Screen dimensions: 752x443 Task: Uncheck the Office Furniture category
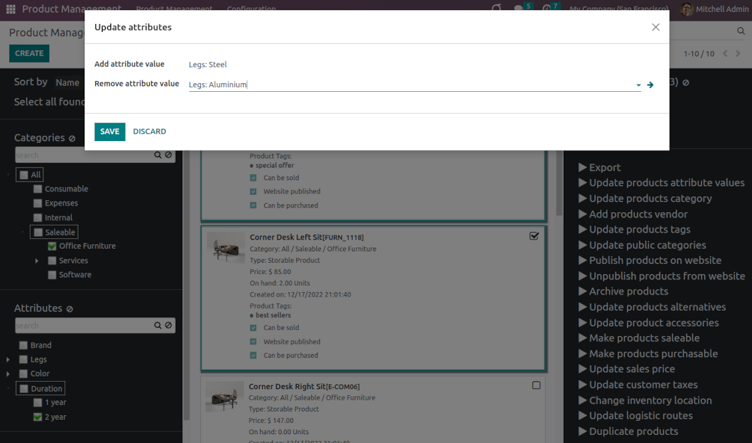click(x=53, y=246)
